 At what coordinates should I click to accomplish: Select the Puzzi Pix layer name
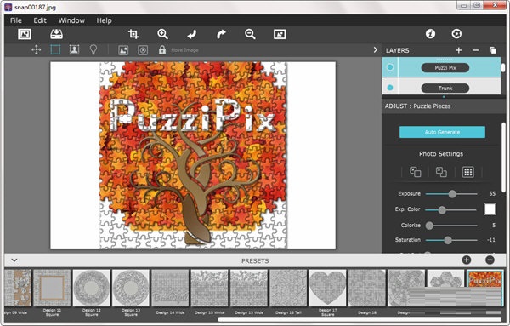click(445, 68)
